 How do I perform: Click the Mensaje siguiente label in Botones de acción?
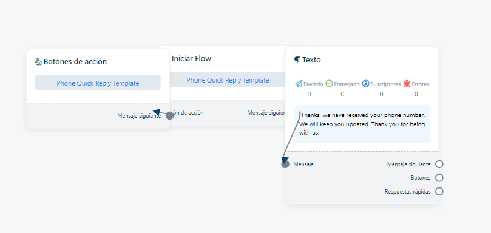[x=139, y=116]
